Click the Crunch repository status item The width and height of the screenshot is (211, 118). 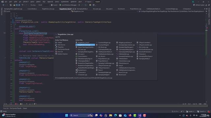pos(201,111)
